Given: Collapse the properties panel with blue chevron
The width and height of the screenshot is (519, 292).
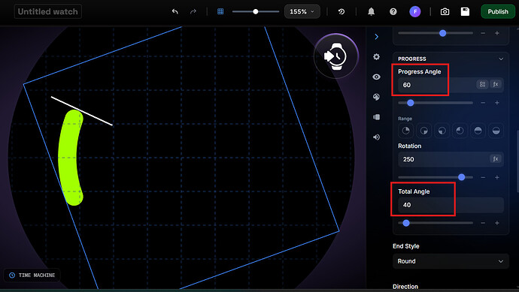Looking at the screenshot, I should click(x=376, y=37).
